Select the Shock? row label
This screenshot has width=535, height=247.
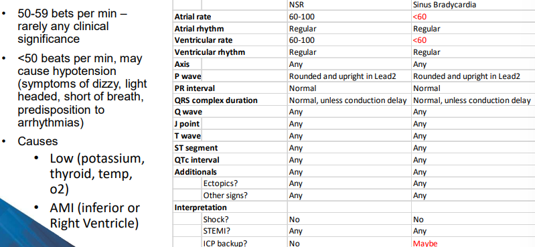[x=216, y=220]
